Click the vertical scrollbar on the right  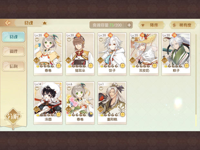click(196, 80)
